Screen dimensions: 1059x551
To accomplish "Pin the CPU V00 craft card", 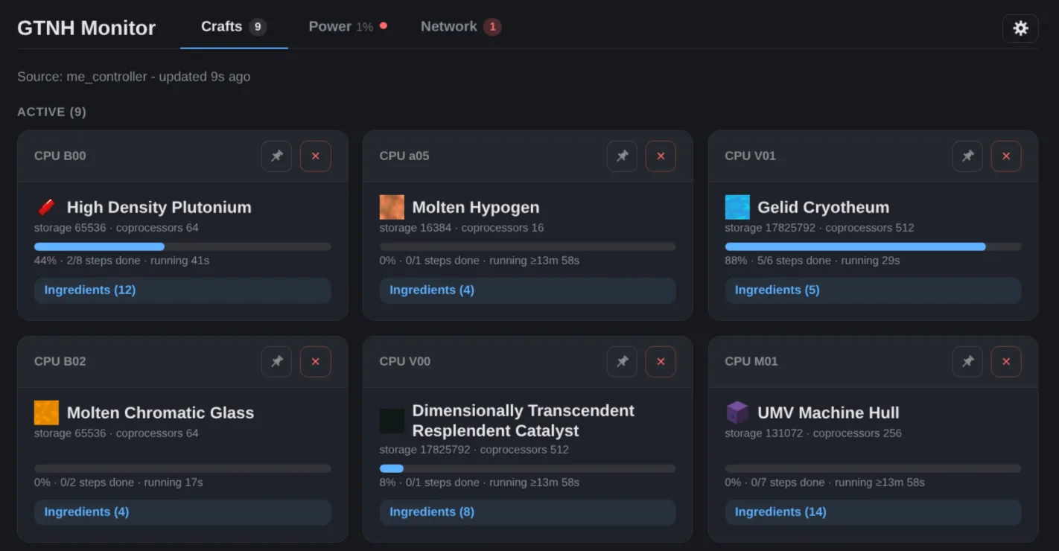I will point(622,362).
